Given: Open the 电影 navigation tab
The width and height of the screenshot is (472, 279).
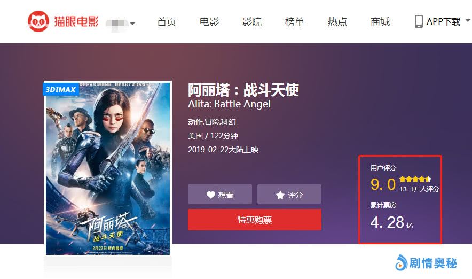Looking at the screenshot, I should point(209,22).
